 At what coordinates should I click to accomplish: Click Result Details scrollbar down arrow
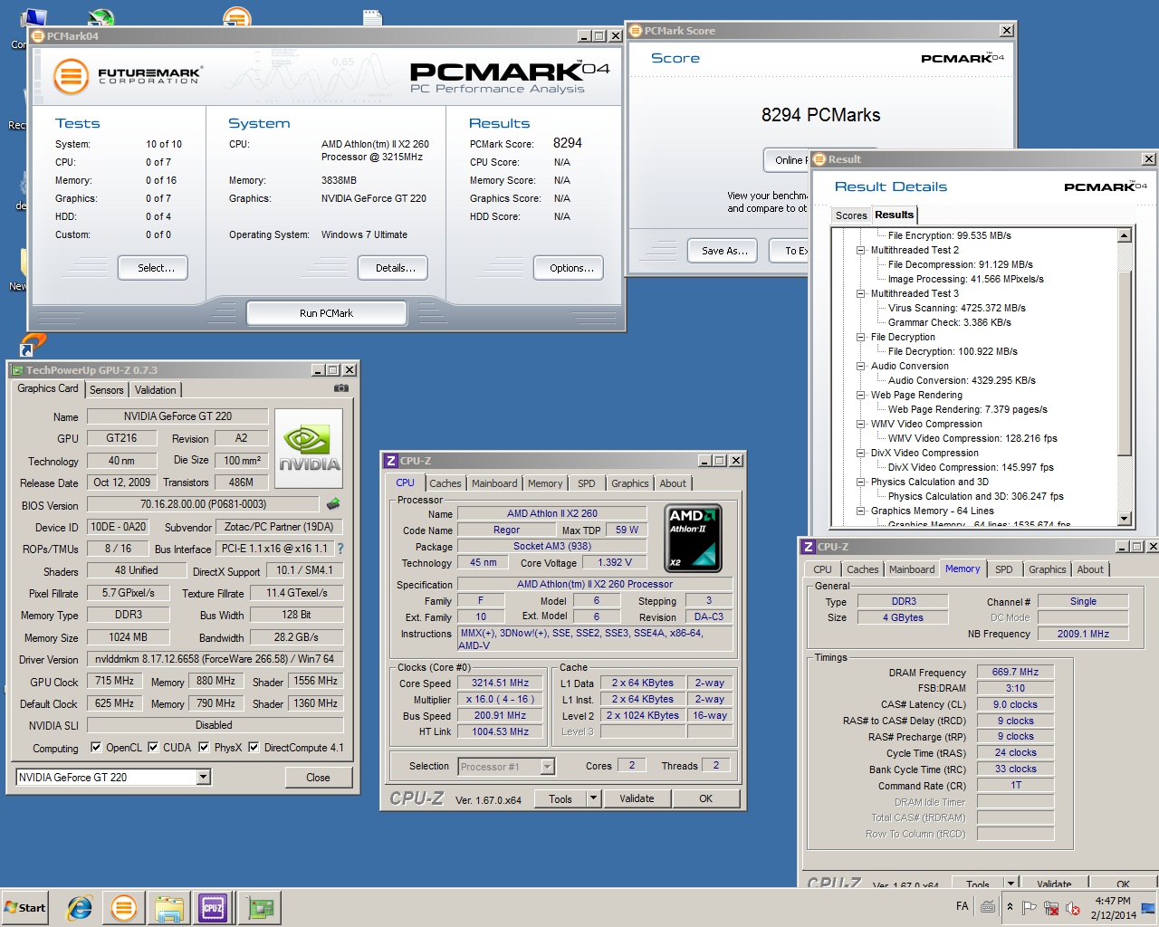tap(1125, 519)
